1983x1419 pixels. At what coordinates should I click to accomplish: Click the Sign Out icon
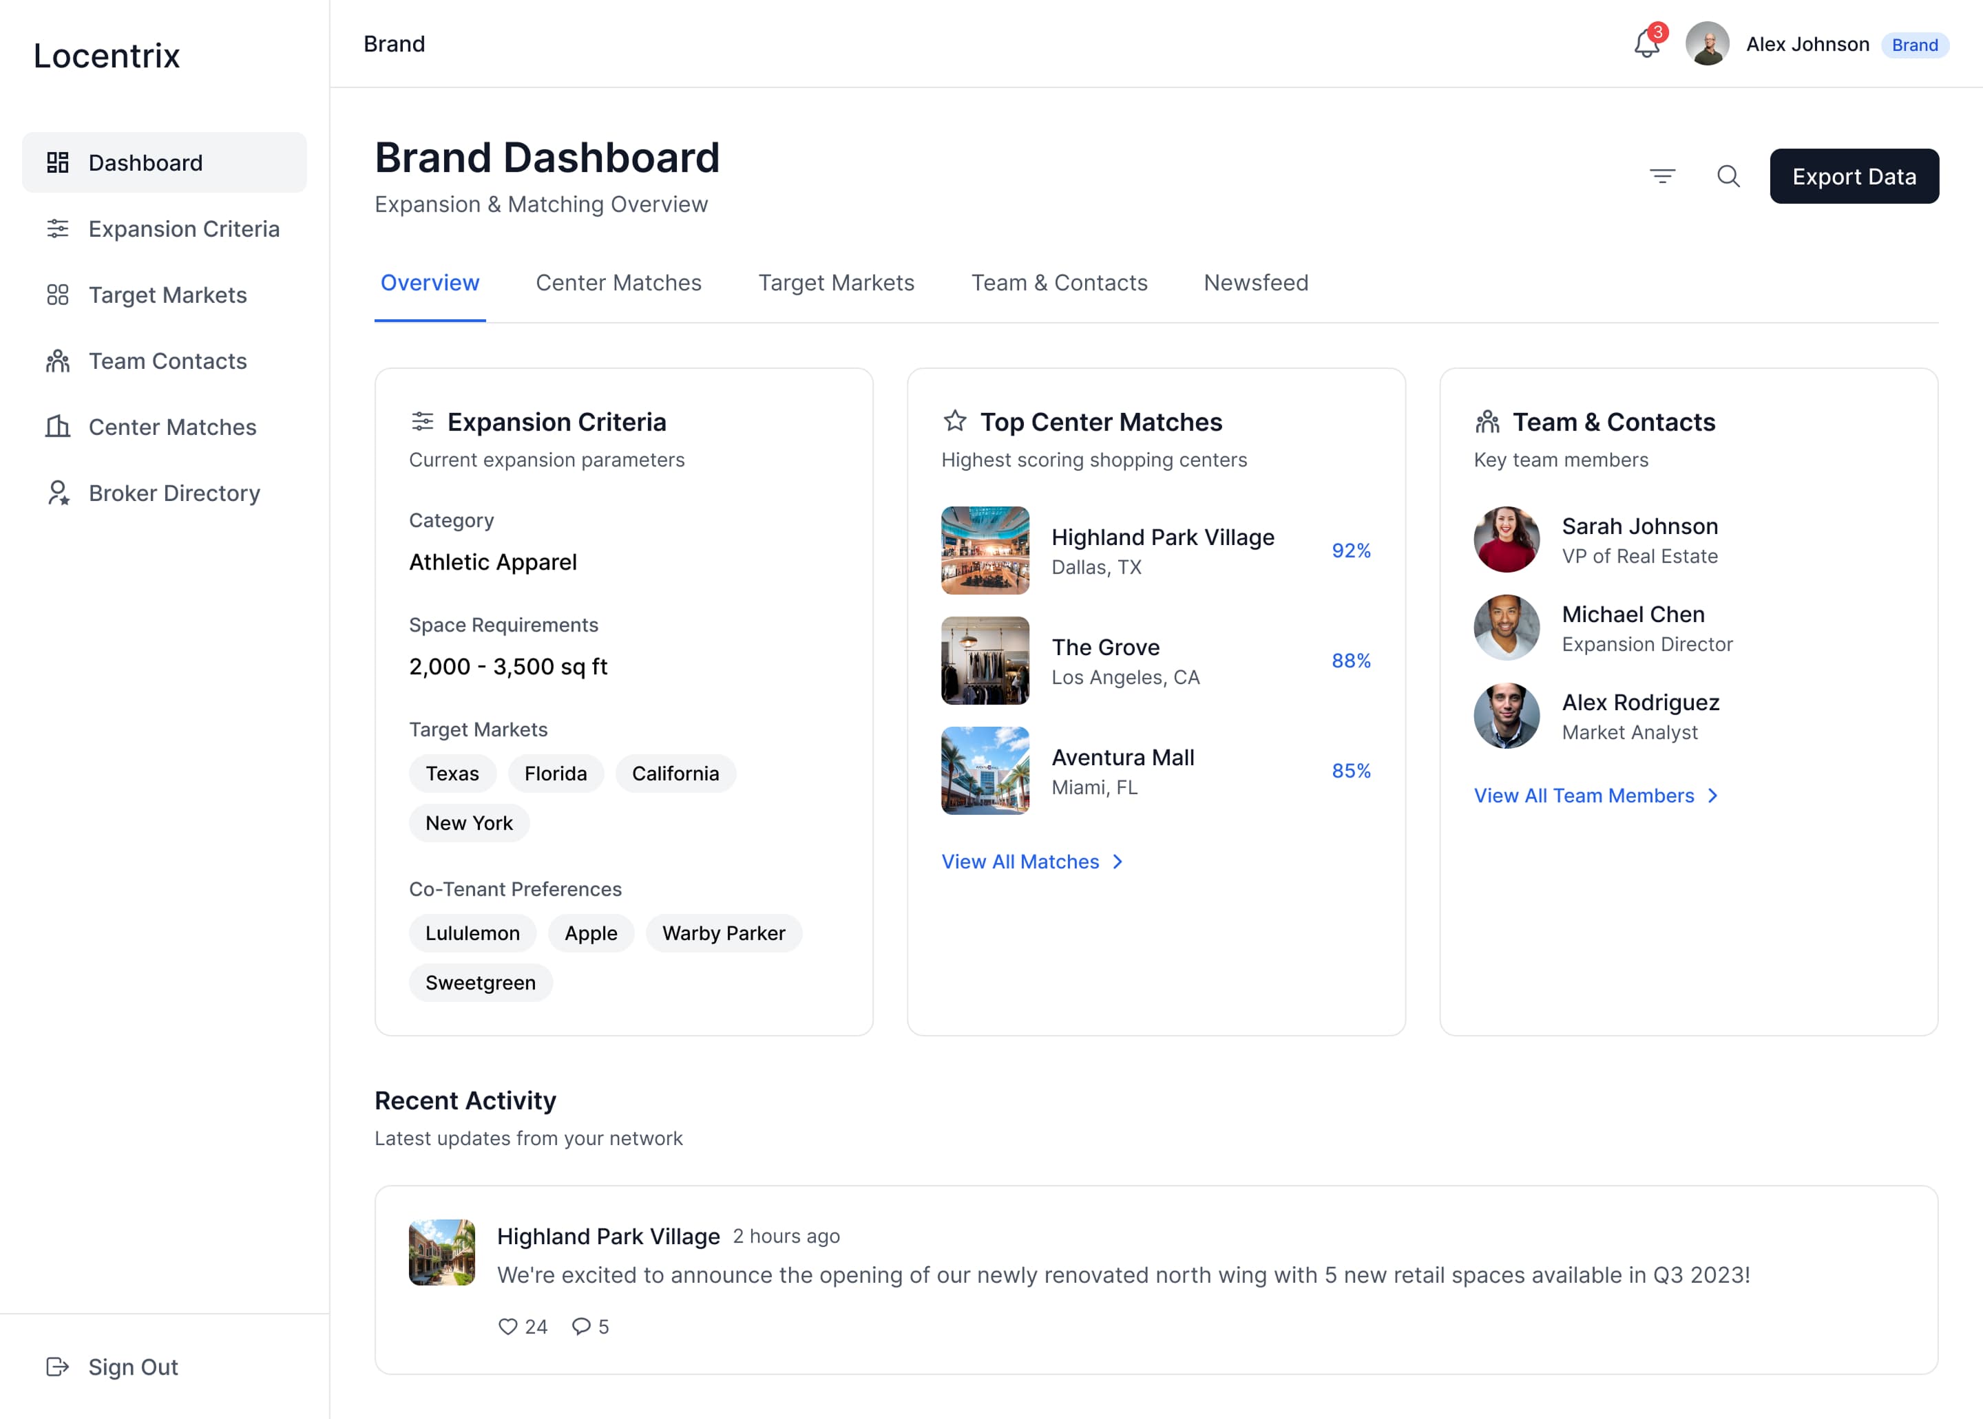pyautogui.click(x=58, y=1367)
